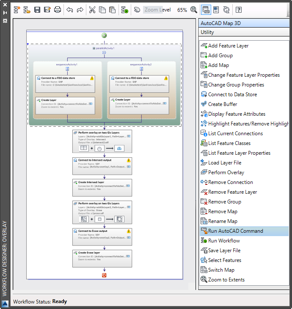292x309 pixels.
Task: Select List Current Connections activity
Action: click(244, 134)
